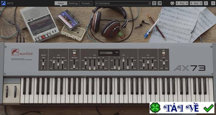Viewport: 216px width, 115px height.
Task: Go to next preset after Cathedral
Action: tap(149, 3)
